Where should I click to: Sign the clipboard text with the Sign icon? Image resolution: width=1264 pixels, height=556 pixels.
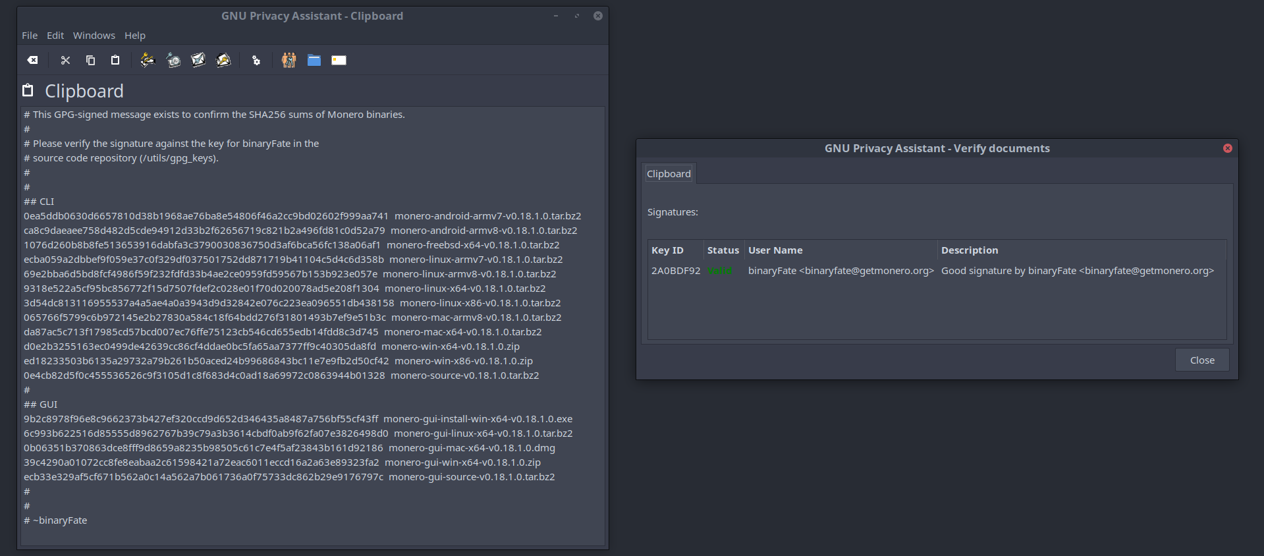click(148, 60)
